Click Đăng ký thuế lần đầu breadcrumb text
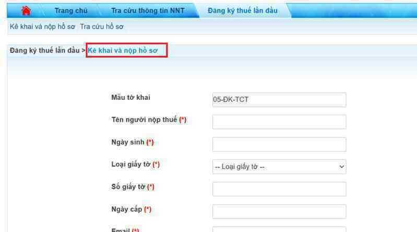417x232 pixels. (x=45, y=50)
